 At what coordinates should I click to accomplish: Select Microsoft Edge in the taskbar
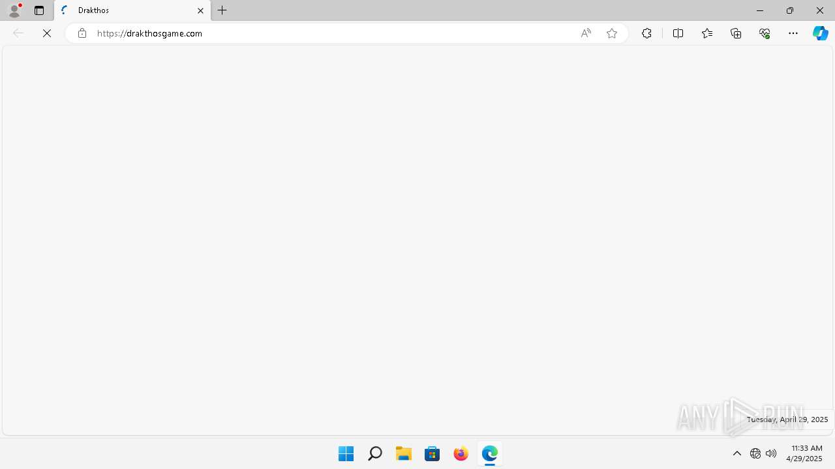pos(489,453)
